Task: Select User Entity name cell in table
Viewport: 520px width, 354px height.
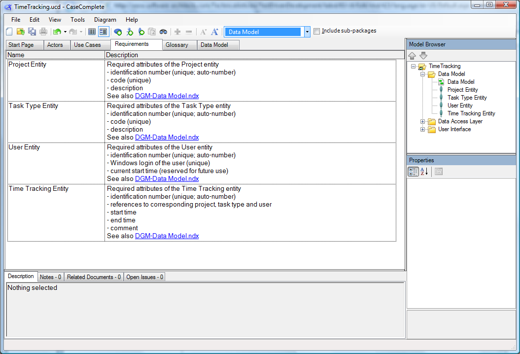Action: coord(56,163)
